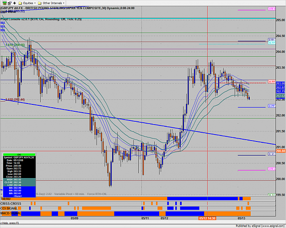Viewport: 286px width, 228px height.
Task: Click the 199.50 price axis label
Action: point(281,195)
